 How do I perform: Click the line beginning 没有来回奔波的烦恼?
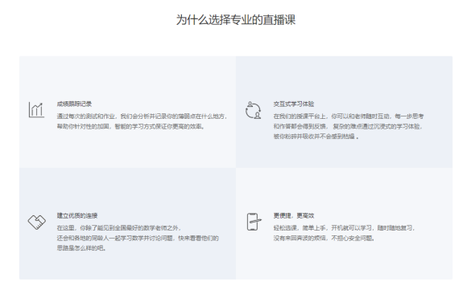[x=324, y=239]
